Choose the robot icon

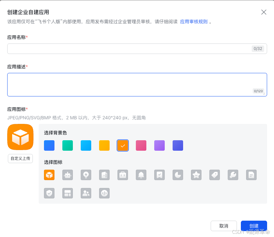[x=68, y=175]
